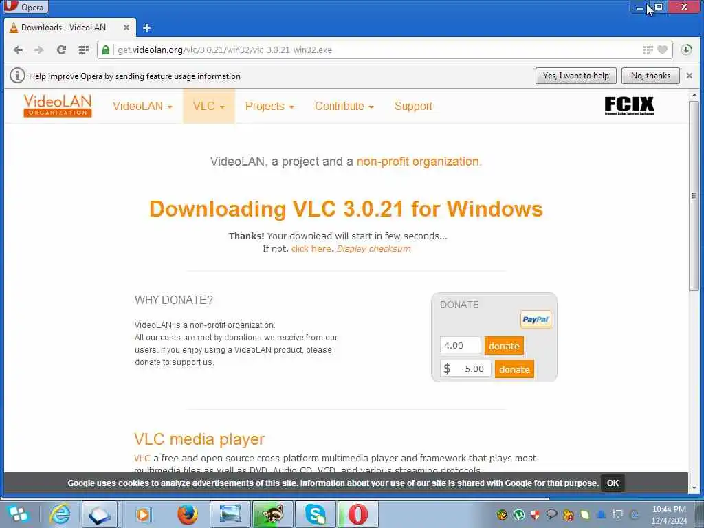
Task: Click the green padlock security icon
Action: [105, 49]
